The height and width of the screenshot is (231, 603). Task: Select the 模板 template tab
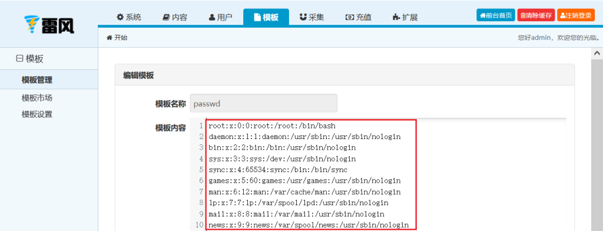coord(266,17)
